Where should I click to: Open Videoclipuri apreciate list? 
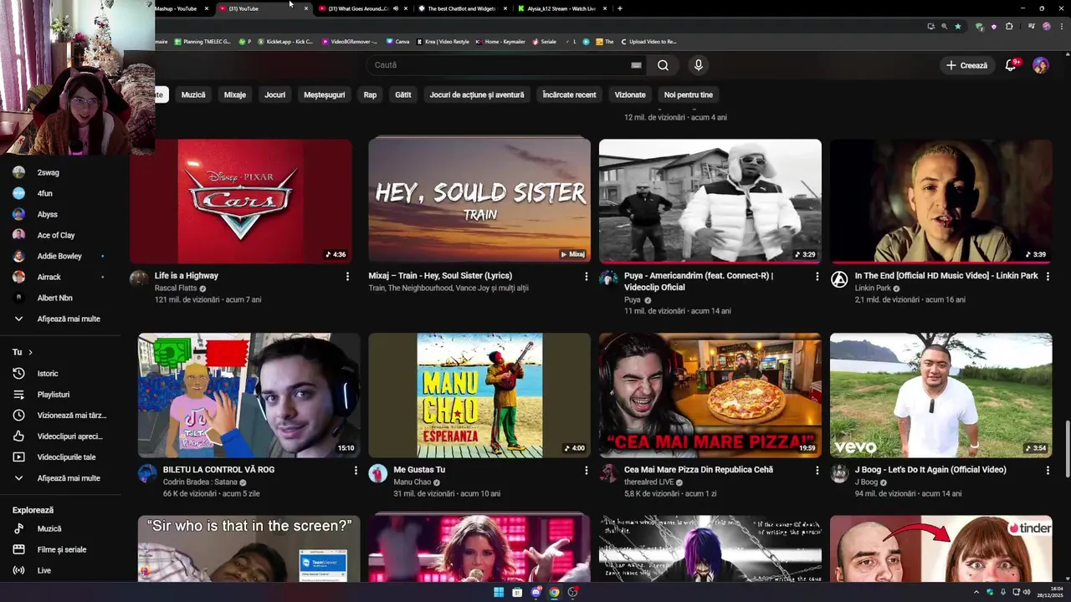(x=60, y=436)
